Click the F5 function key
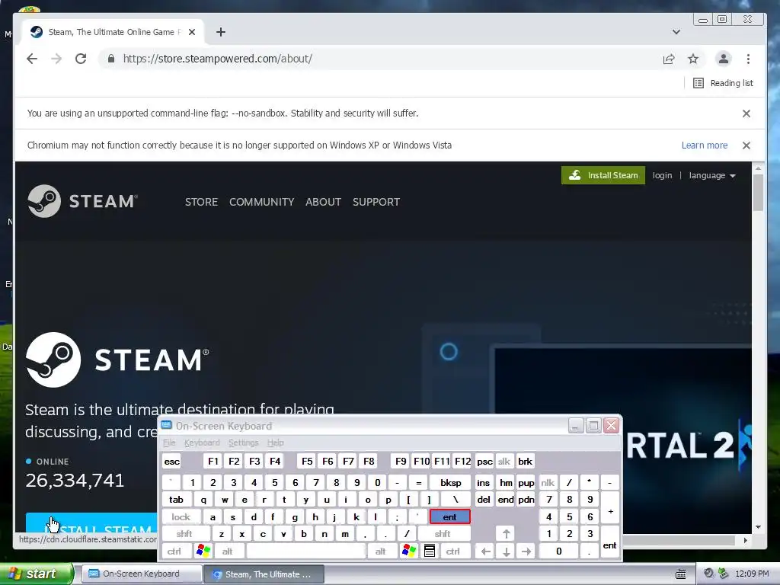The width and height of the screenshot is (780, 585). (307, 462)
